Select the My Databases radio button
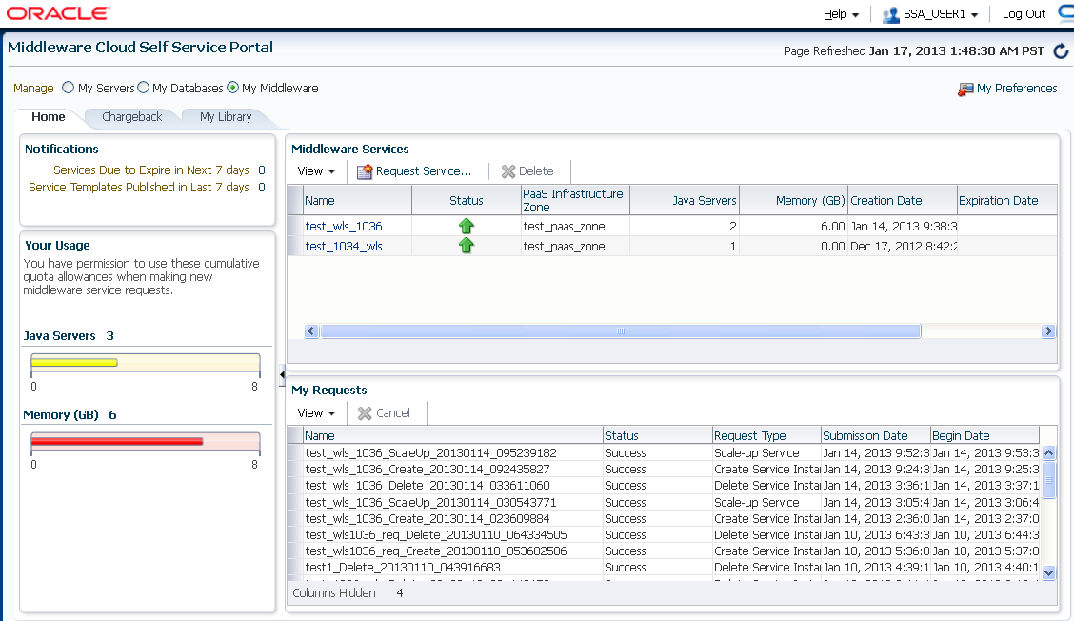The width and height of the screenshot is (1074, 621). click(x=143, y=87)
